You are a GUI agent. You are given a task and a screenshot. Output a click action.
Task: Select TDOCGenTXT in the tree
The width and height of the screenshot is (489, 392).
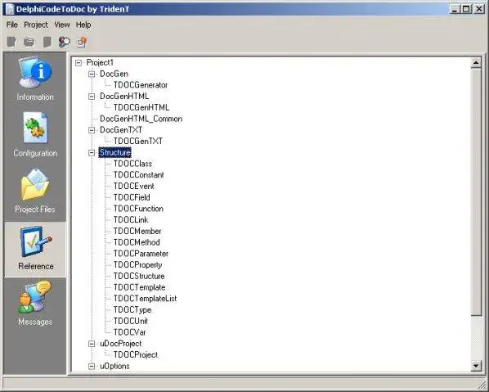pos(138,142)
